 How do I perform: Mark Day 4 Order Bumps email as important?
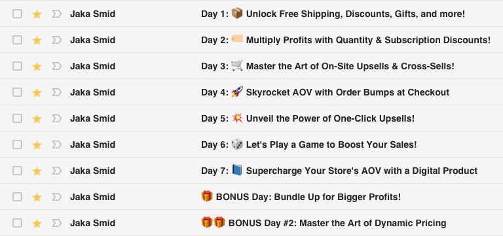click(x=56, y=92)
